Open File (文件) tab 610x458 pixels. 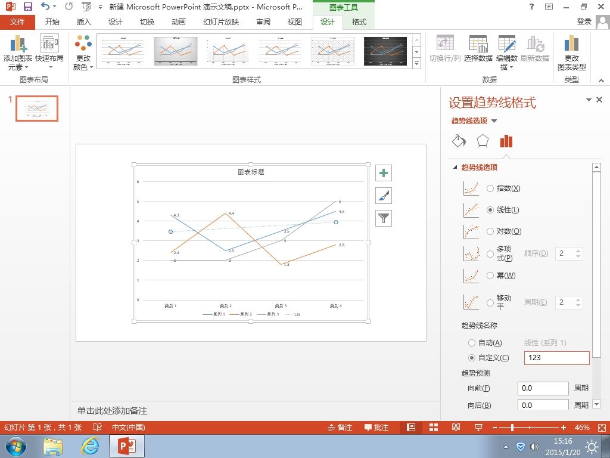tap(17, 22)
